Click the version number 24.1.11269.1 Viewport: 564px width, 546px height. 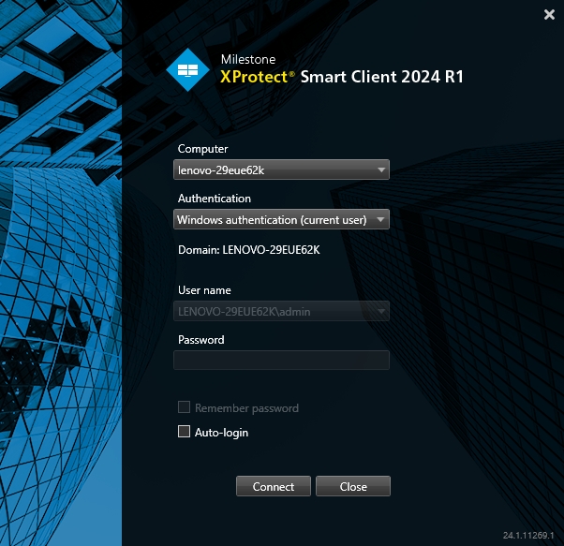tap(528, 535)
